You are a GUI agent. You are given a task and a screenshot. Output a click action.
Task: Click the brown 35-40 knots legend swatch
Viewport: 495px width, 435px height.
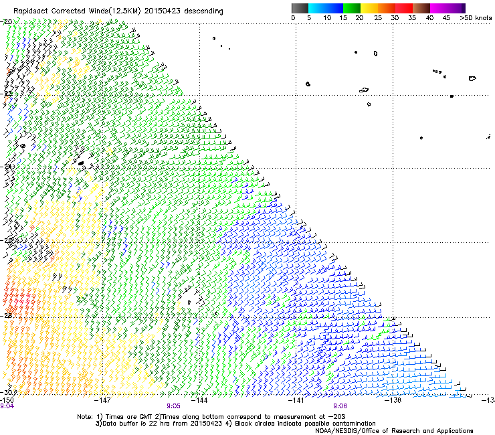point(421,8)
